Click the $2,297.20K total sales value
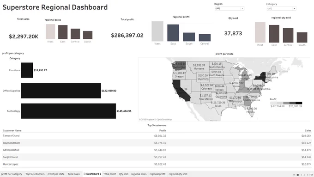 (24, 37)
